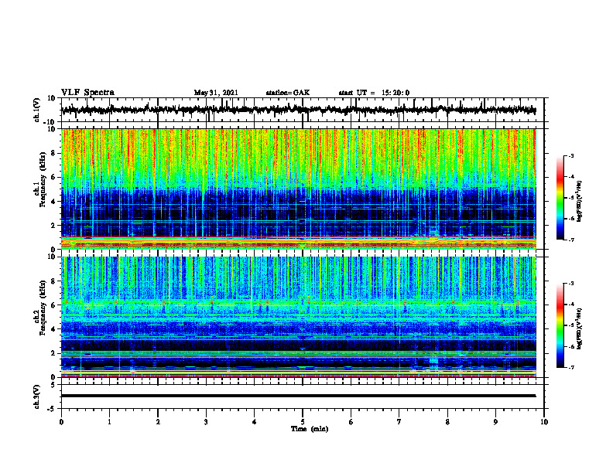Click the time axis tick label 2
This screenshot has width=613, height=473.
(158, 422)
